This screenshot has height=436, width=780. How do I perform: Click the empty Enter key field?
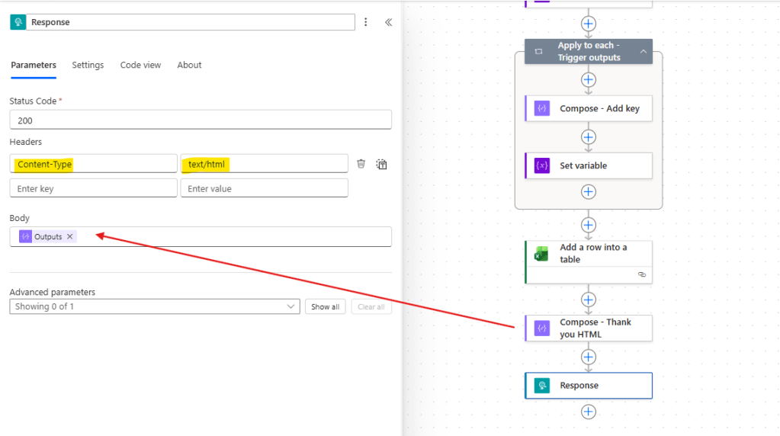pyautogui.click(x=94, y=188)
